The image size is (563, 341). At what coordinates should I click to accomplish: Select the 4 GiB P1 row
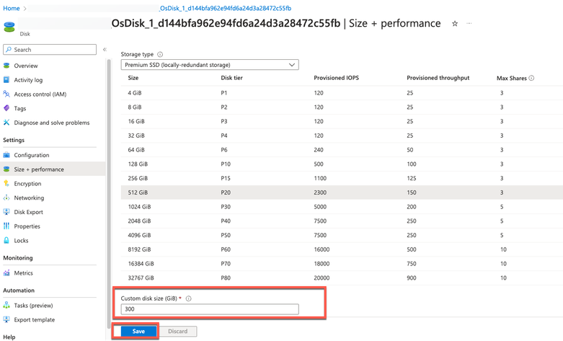pyautogui.click(x=342, y=93)
